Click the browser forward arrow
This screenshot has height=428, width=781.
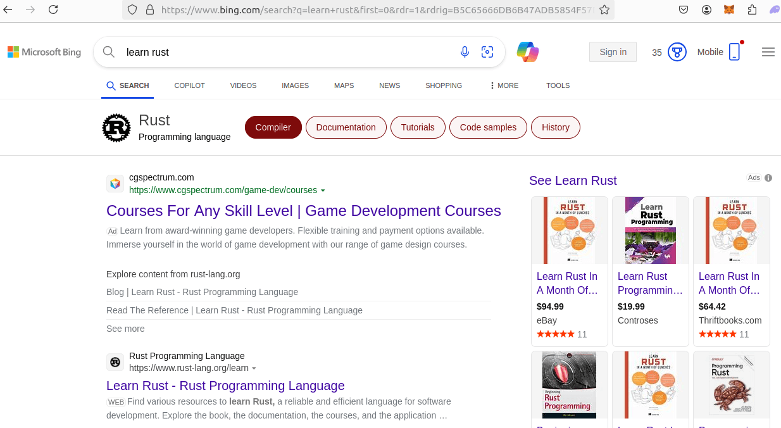click(30, 9)
